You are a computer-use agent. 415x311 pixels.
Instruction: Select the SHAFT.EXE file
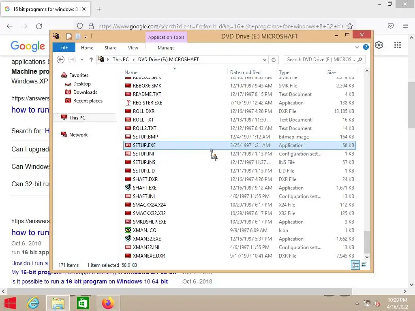239,188
